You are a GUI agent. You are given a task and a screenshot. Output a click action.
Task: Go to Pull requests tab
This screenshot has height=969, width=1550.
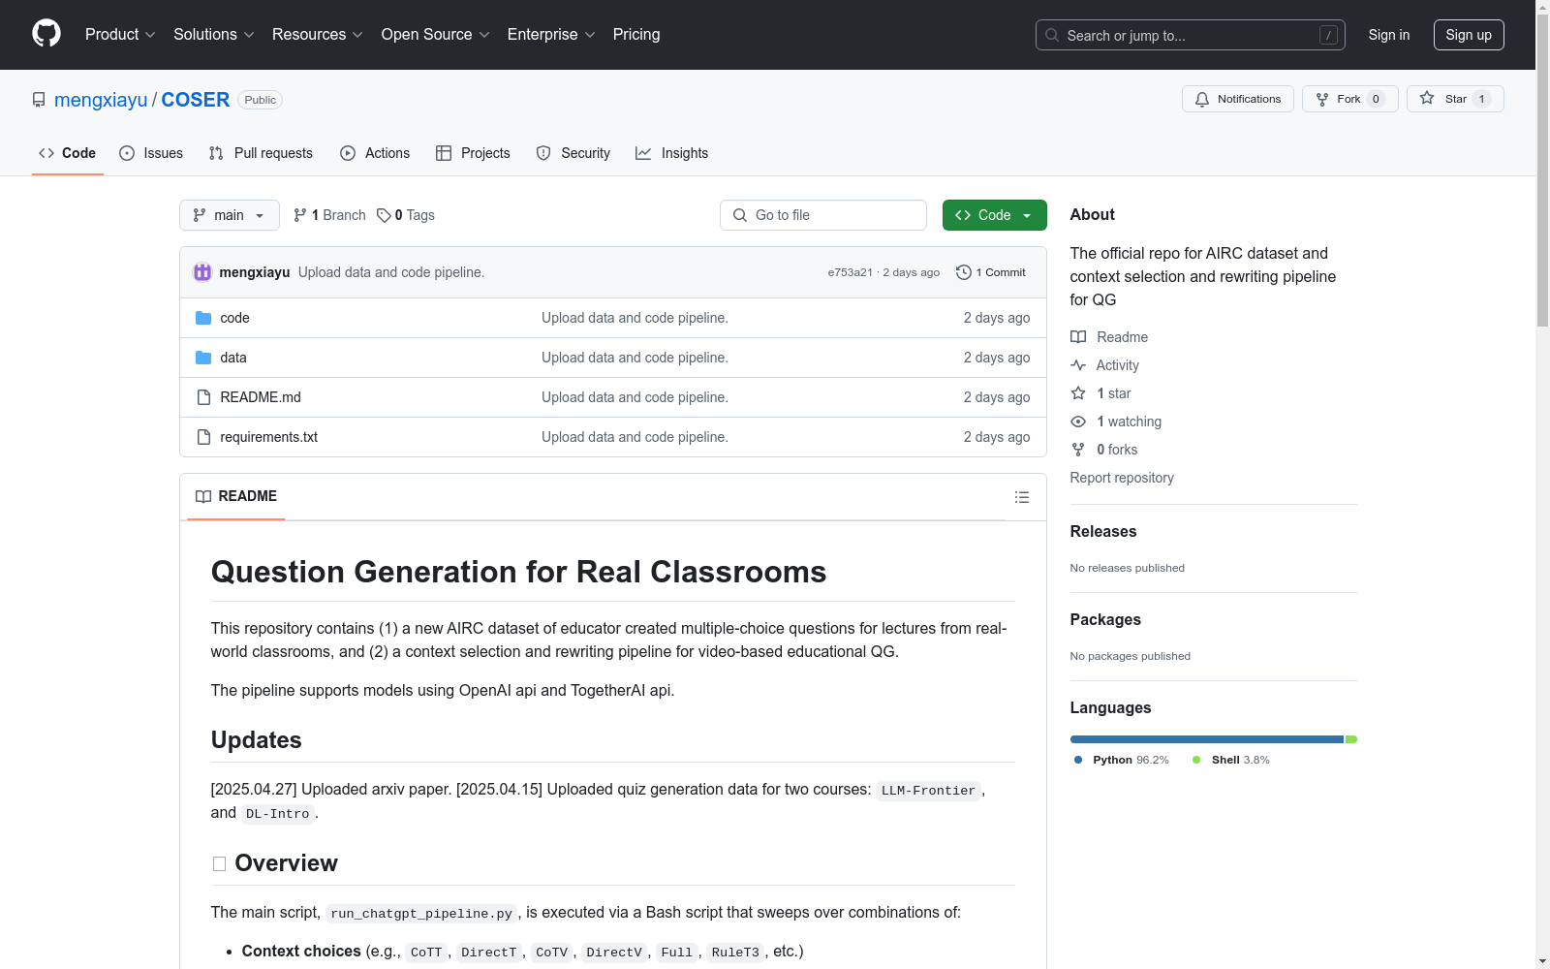[x=261, y=153]
